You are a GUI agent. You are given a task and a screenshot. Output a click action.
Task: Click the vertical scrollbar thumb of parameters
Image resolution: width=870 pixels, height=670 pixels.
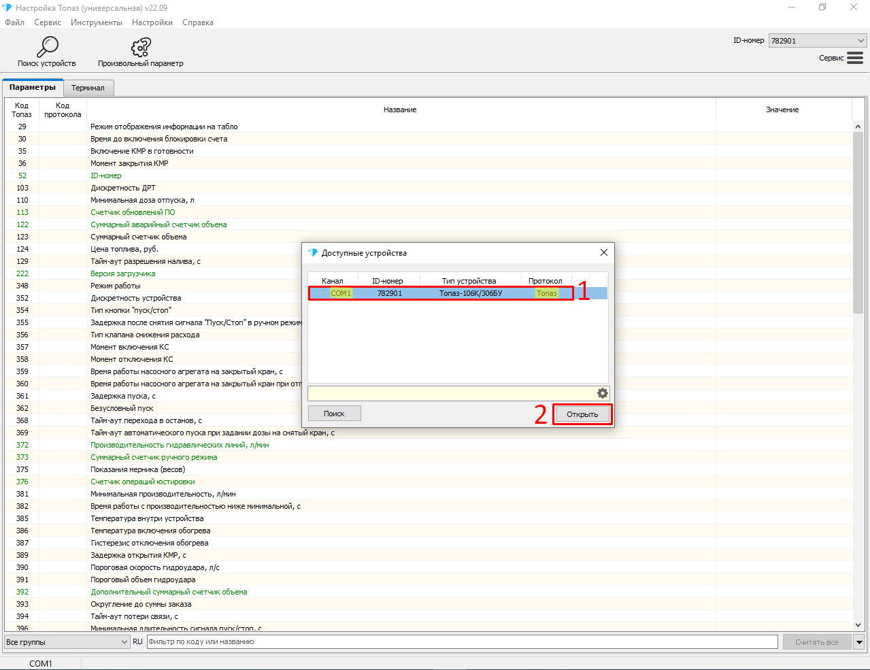(858, 222)
